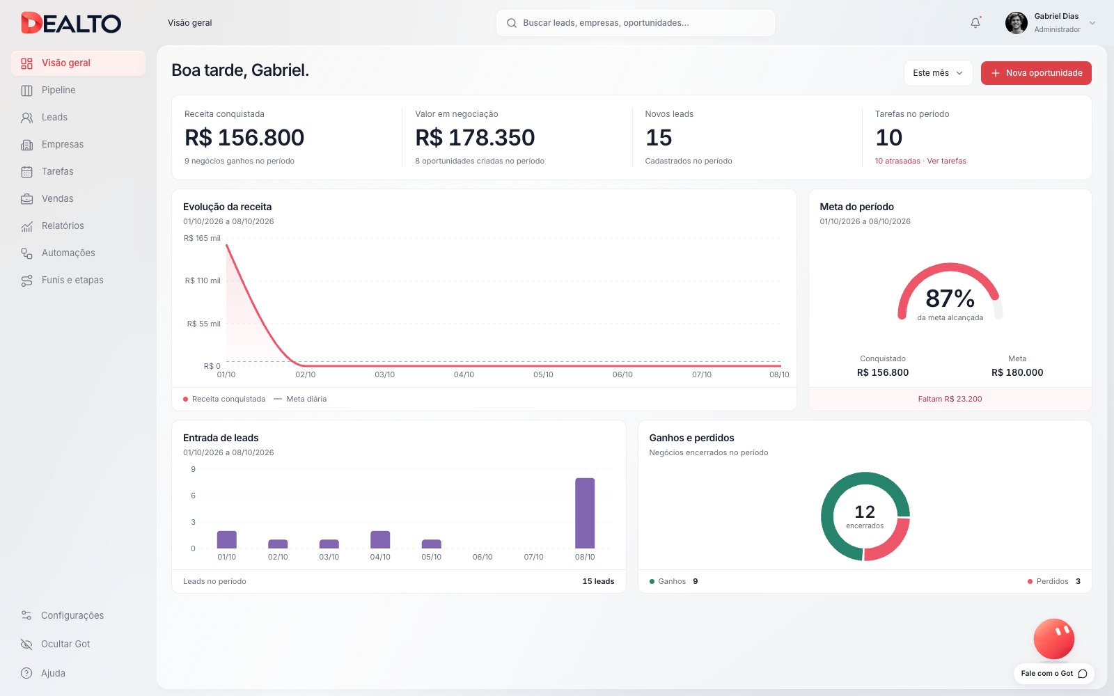Click 10 atrasadas text
Screen dimensions: 1114x696
click(x=897, y=161)
